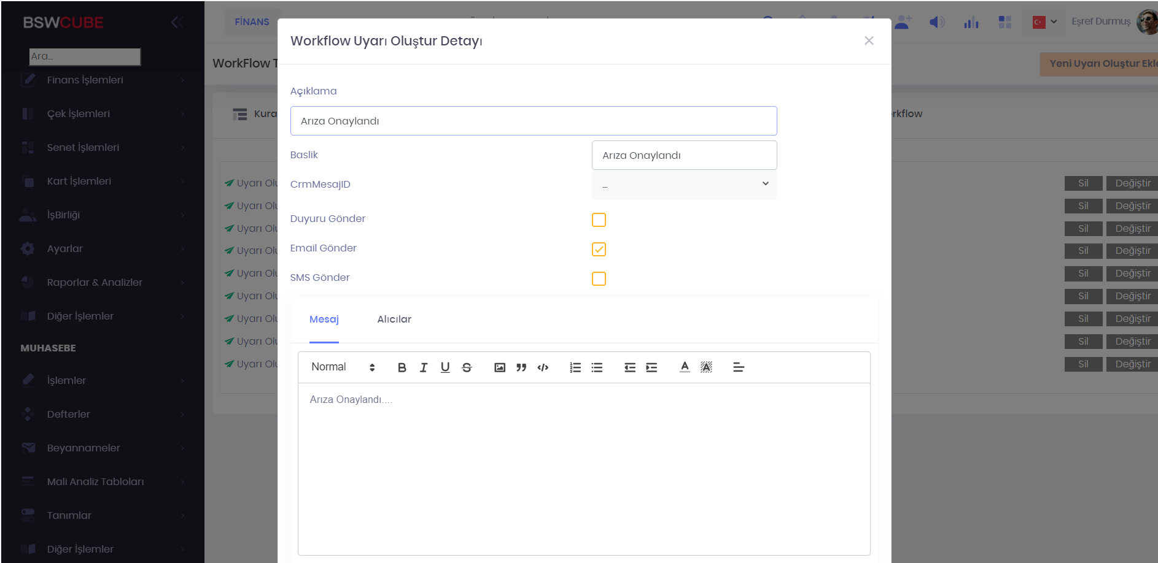Click the Açıklama text field

533,121
